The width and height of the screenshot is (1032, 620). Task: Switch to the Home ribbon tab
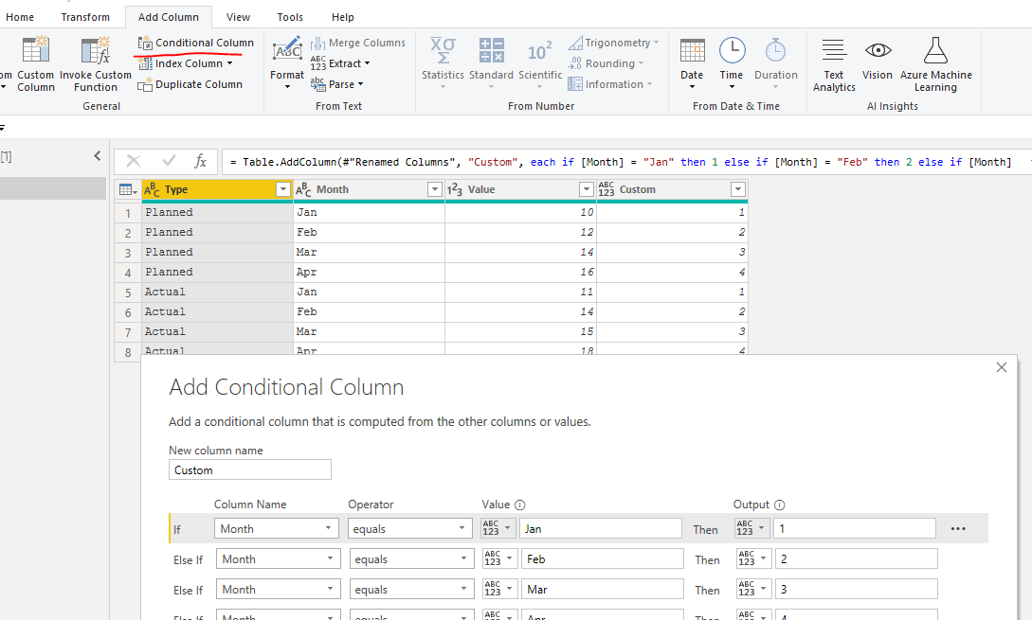point(20,17)
